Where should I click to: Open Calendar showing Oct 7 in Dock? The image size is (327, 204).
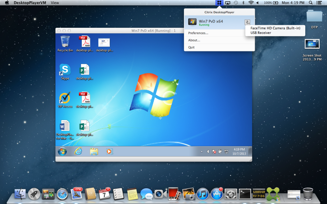coord(104,193)
